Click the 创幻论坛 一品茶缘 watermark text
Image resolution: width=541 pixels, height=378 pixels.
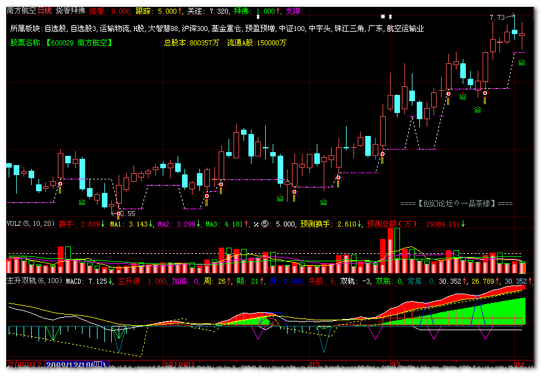pyautogui.click(x=457, y=203)
